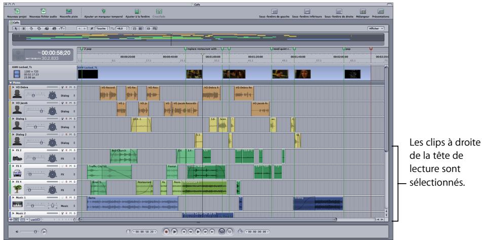Click the vertical timeline scrollbar
The image size is (482, 240).
click(386, 109)
